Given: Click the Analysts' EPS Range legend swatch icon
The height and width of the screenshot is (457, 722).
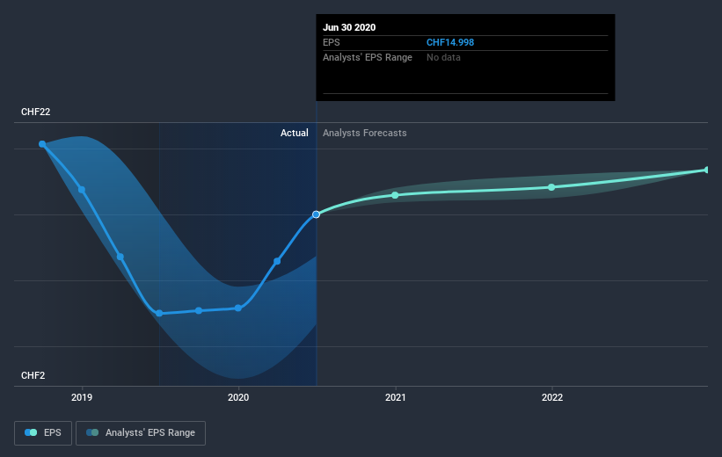Looking at the screenshot, I should (x=92, y=432).
